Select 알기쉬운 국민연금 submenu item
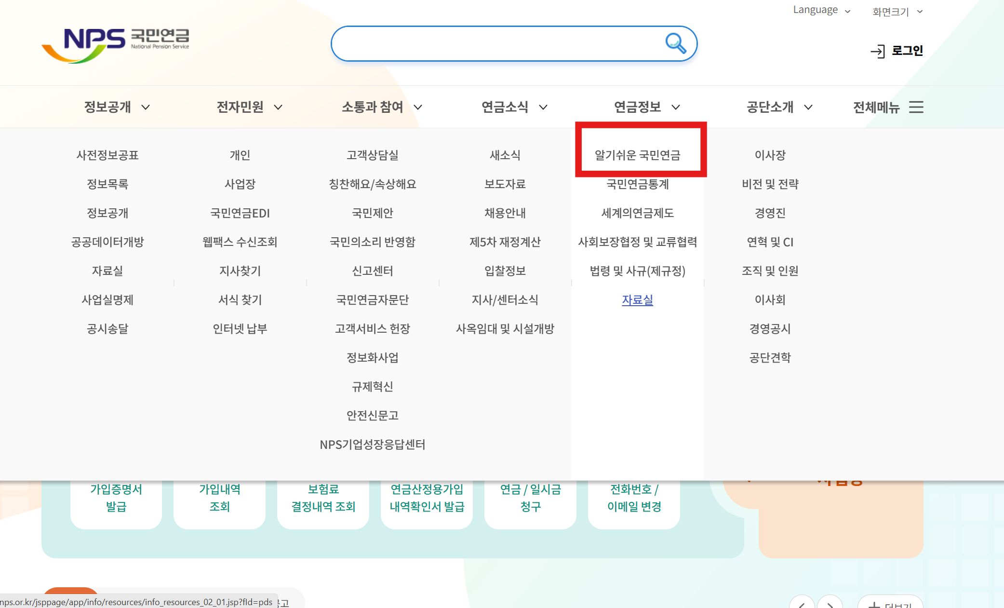Screen dimensions: 1004x608 pos(637,155)
